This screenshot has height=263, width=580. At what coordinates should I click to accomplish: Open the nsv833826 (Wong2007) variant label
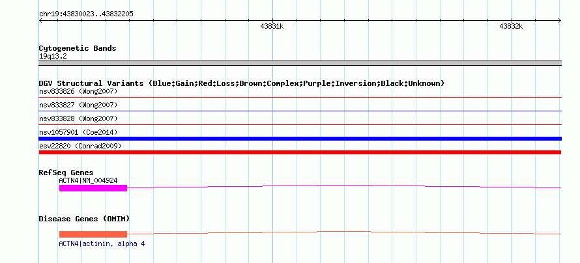(x=78, y=91)
